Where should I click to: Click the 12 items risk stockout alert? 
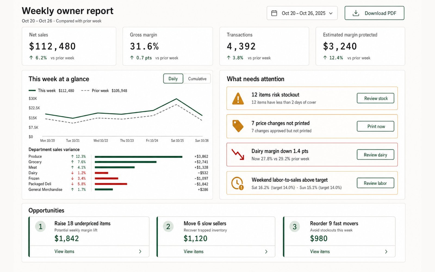click(312, 98)
